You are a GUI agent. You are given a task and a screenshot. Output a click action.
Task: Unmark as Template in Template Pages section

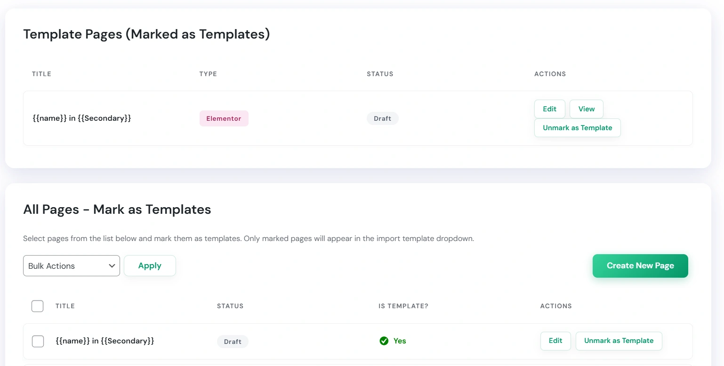pos(577,128)
